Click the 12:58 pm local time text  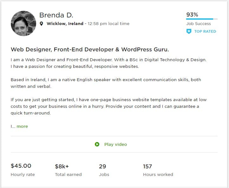tap(108, 23)
